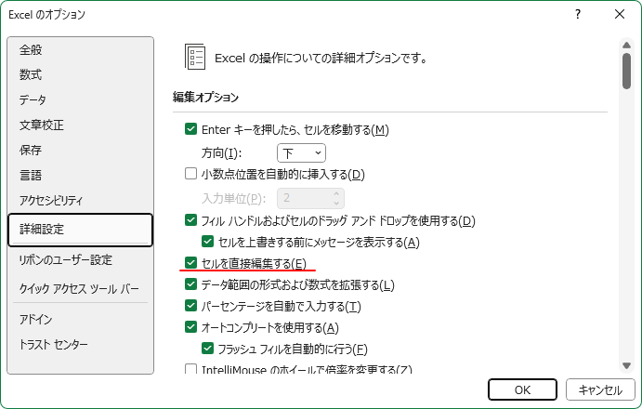Screen dimensions: 642x409
Task: Click the キャンセル button
Action: pos(600,389)
